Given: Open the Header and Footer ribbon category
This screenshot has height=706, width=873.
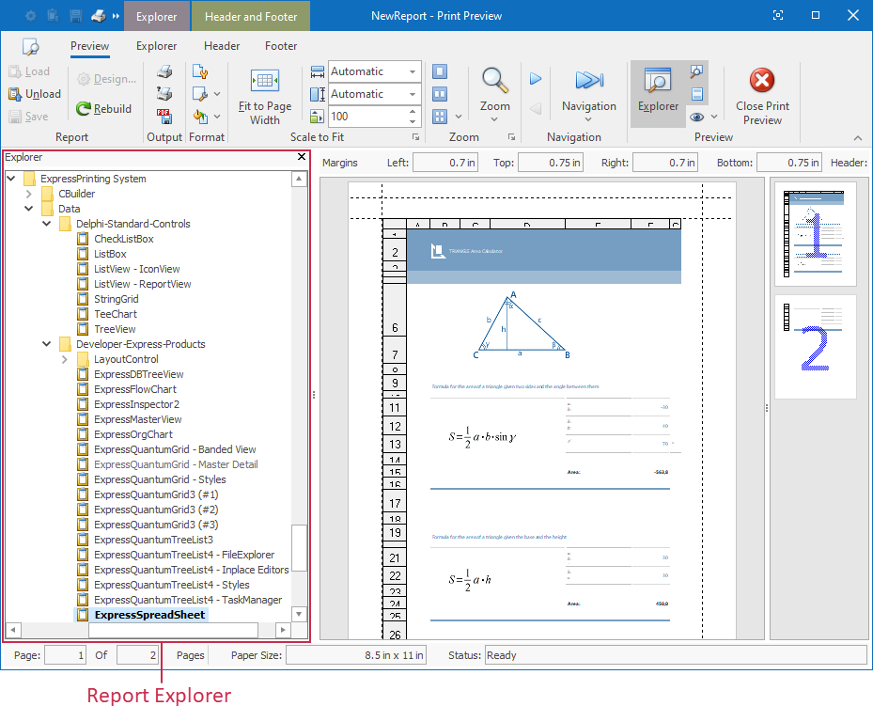Looking at the screenshot, I should coord(250,16).
